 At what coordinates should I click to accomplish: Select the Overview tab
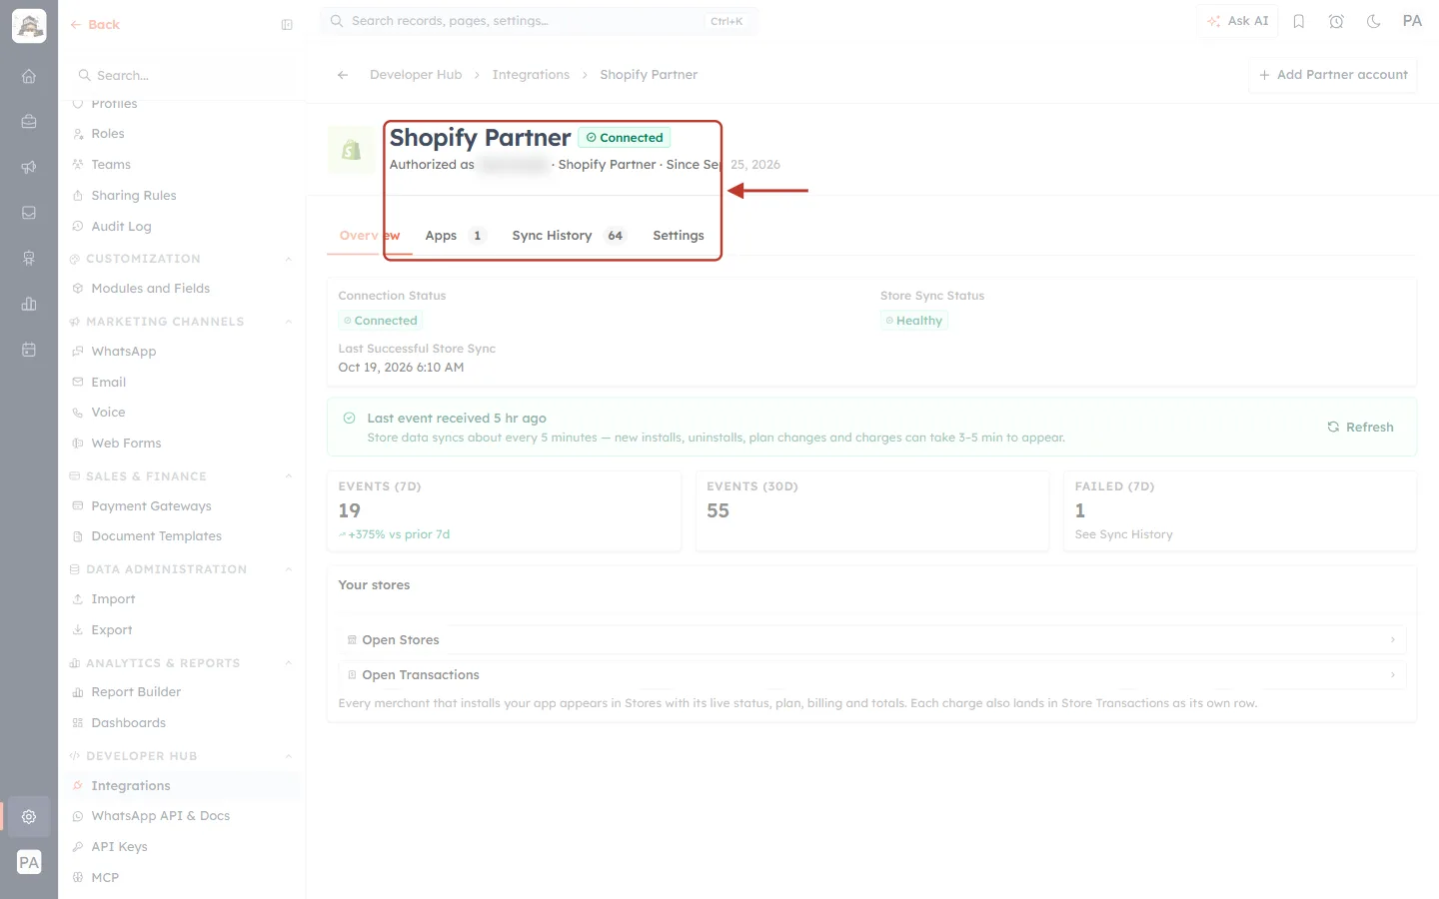coord(370,236)
